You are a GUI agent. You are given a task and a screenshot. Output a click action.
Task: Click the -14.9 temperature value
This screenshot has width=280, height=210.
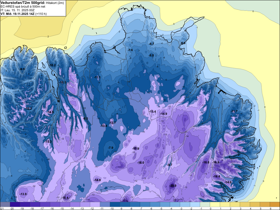tap(164, 114)
